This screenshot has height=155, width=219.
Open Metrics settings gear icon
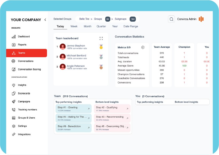point(143,47)
